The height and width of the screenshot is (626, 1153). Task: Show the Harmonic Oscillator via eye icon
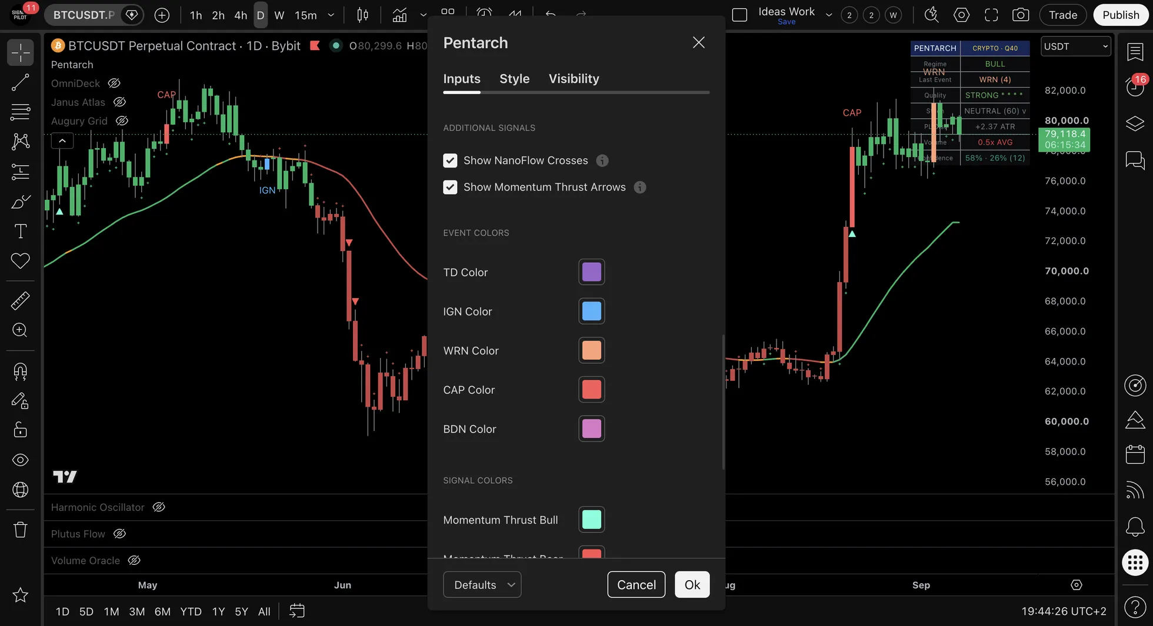(x=159, y=507)
